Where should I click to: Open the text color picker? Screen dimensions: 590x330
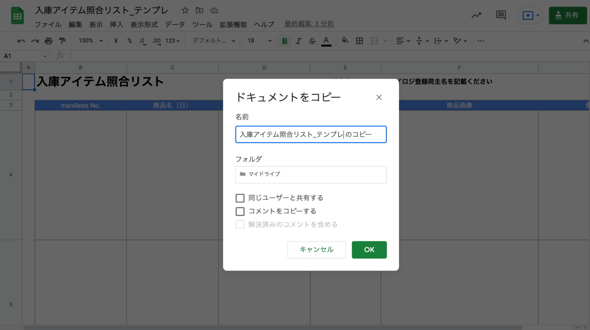326,41
